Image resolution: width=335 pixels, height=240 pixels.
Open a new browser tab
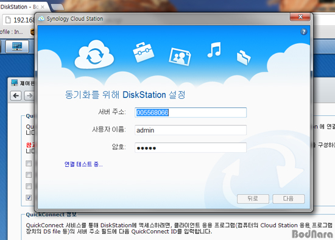[x=57, y=7]
